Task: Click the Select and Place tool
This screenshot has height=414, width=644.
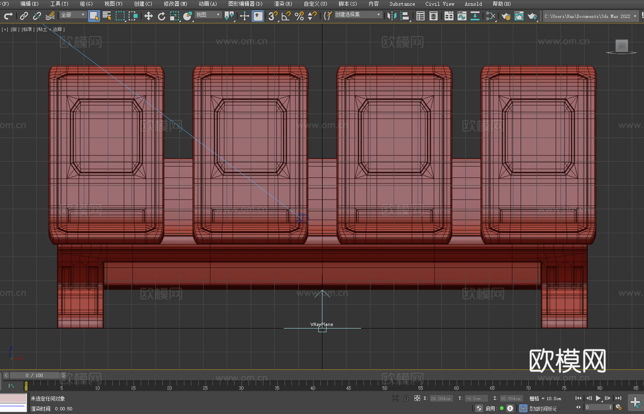Action: click(188, 16)
